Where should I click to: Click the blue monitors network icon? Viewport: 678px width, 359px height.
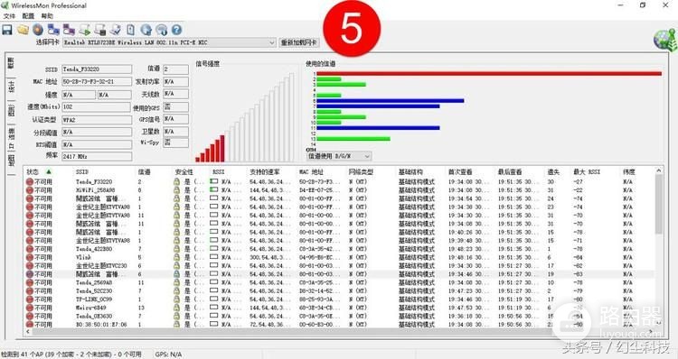tap(53, 30)
